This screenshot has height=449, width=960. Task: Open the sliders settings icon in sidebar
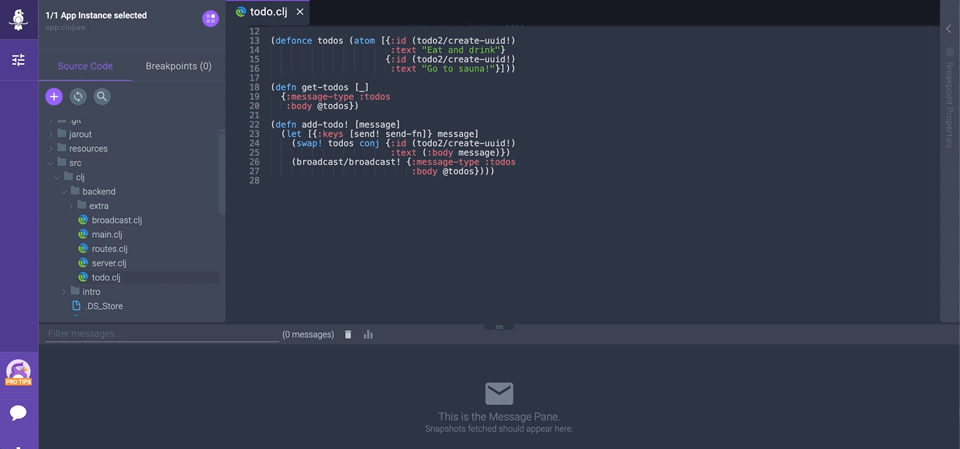tap(18, 60)
